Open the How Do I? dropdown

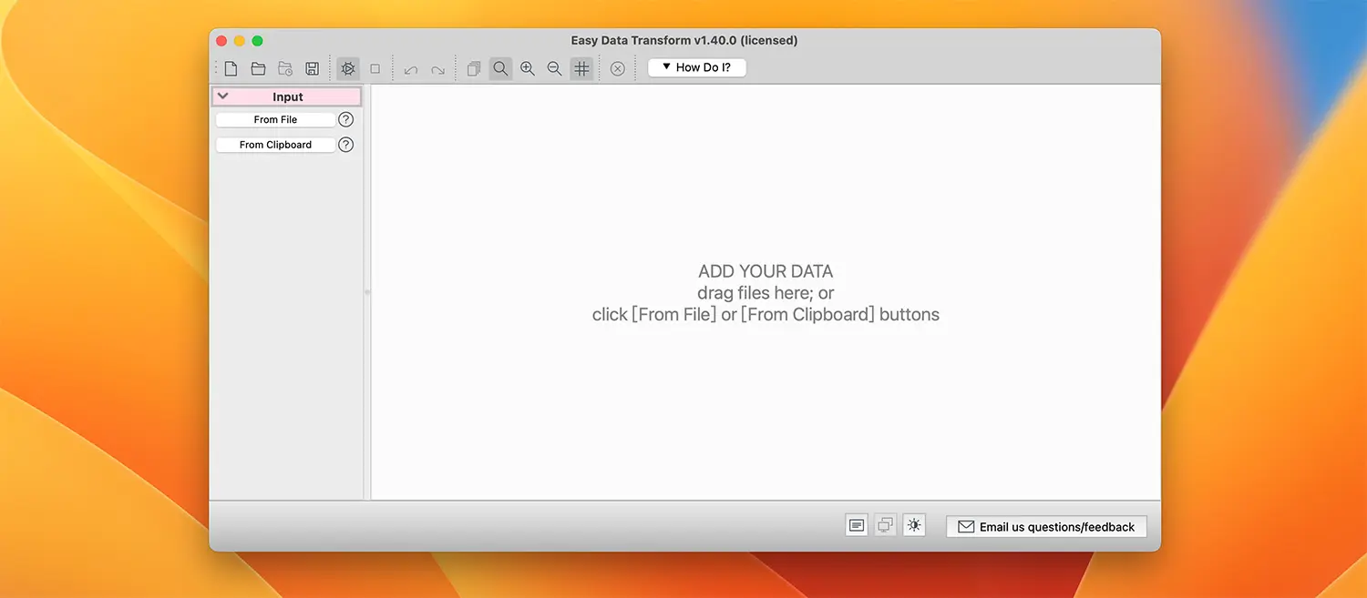pos(697,67)
